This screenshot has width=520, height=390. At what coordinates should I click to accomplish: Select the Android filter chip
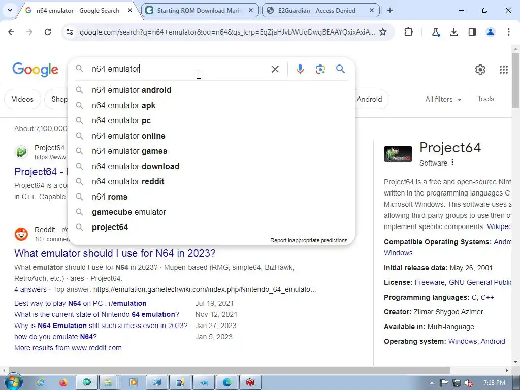pos(371,99)
